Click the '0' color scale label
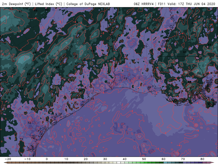Viewport: 218px width, 164px height. point(47,159)
